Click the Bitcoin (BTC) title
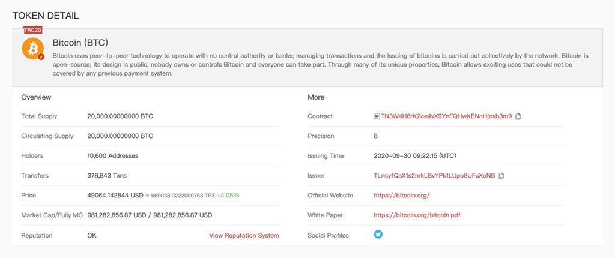The width and height of the screenshot is (615, 258). tap(80, 43)
